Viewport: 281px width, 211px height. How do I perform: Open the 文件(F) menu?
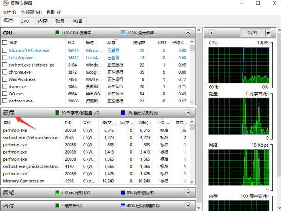pyautogui.click(x=9, y=12)
